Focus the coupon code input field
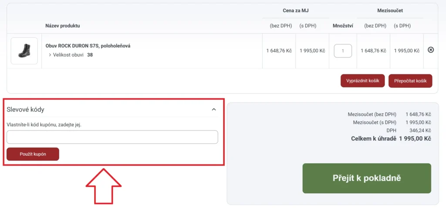The height and width of the screenshot is (208, 446). 112,137
